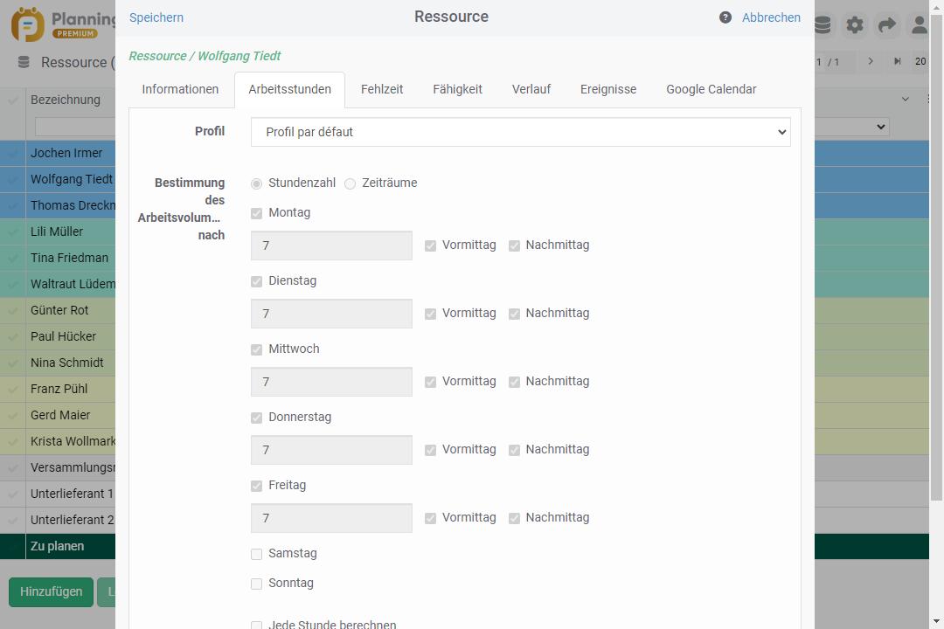The width and height of the screenshot is (944, 629).
Task: Open the database stack icon in the top bar
Action: coord(823,25)
